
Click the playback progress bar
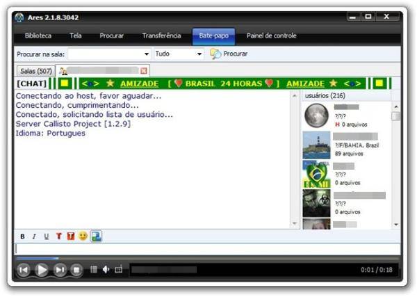[207, 258]
